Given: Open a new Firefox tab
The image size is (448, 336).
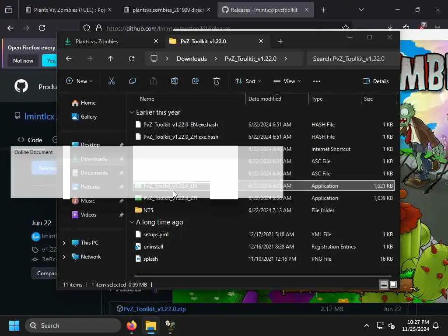Looking at the screenshot, I should [323, 10].
